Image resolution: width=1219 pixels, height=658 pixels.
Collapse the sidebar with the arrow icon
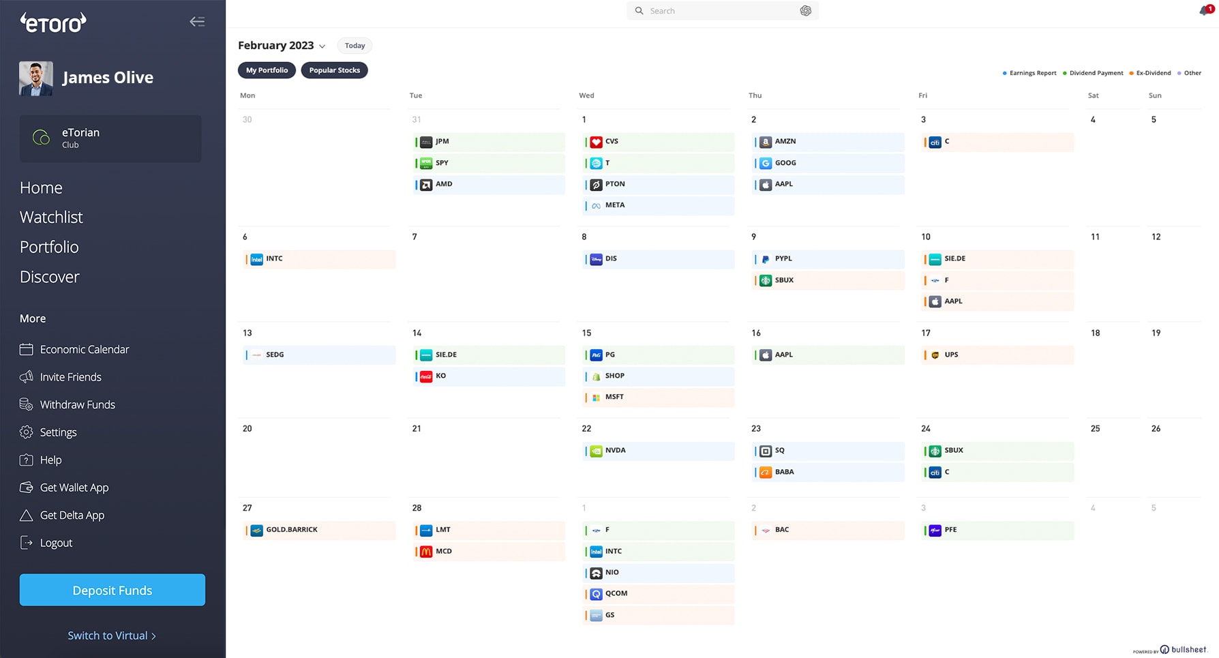(197, 22)
